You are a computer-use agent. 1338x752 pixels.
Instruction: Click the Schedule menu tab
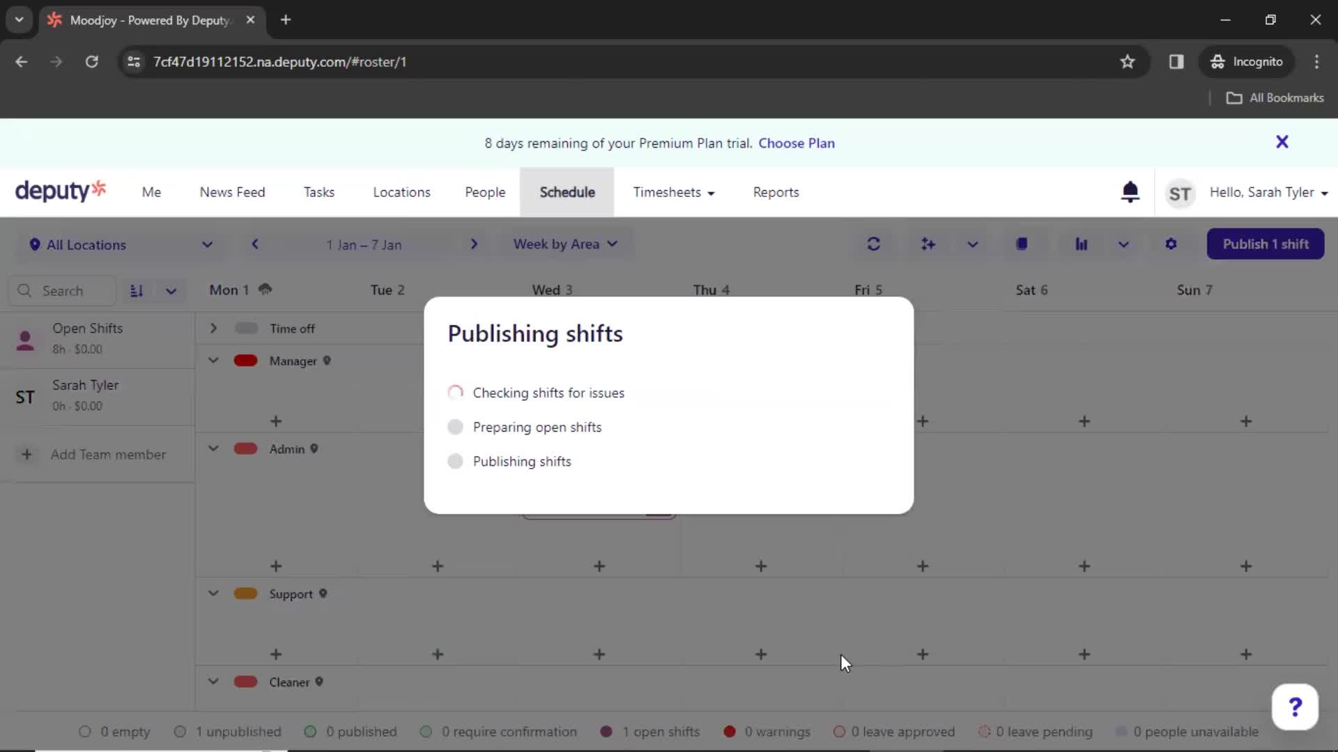click(567, 192)
